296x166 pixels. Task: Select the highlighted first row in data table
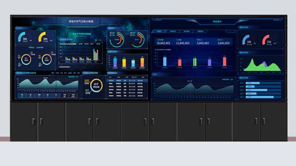(x=127, y=80)
